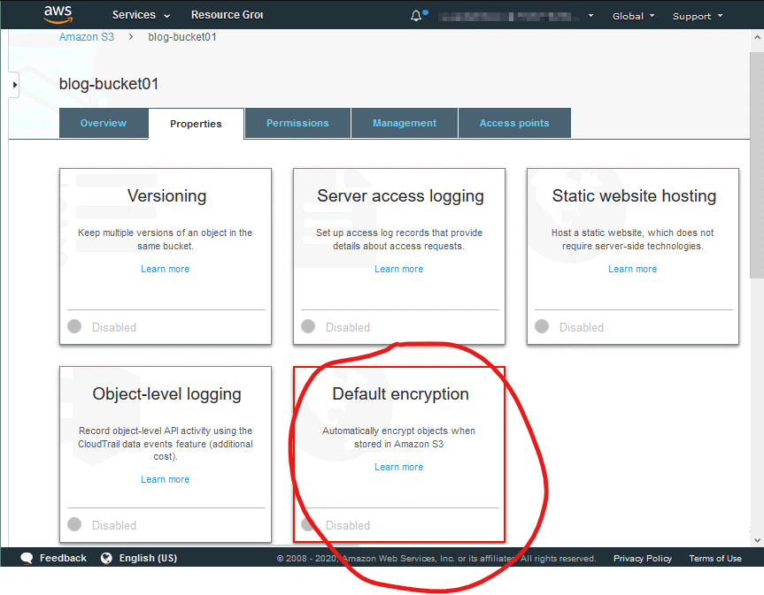This screenshot has height=595, width=764.
Task: Click Static website hosting Disabled status circle
Action: (x=542, y=326)
